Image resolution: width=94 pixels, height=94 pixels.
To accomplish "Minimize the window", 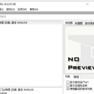I will coord(87,4).
